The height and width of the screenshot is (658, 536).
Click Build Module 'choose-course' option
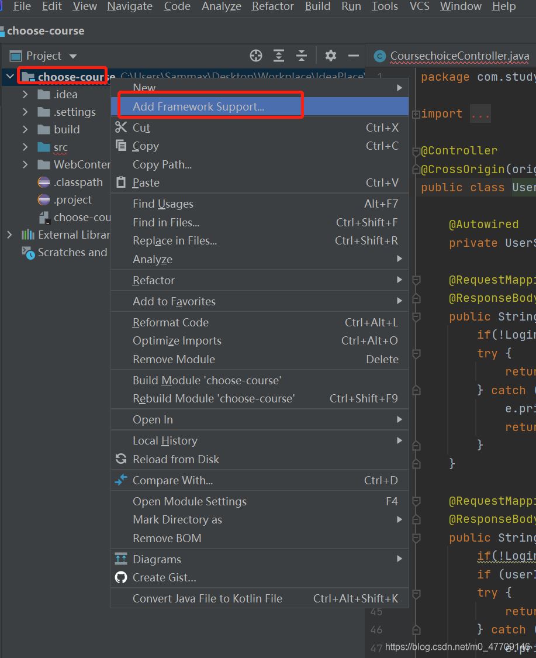[x=207, y=380]
